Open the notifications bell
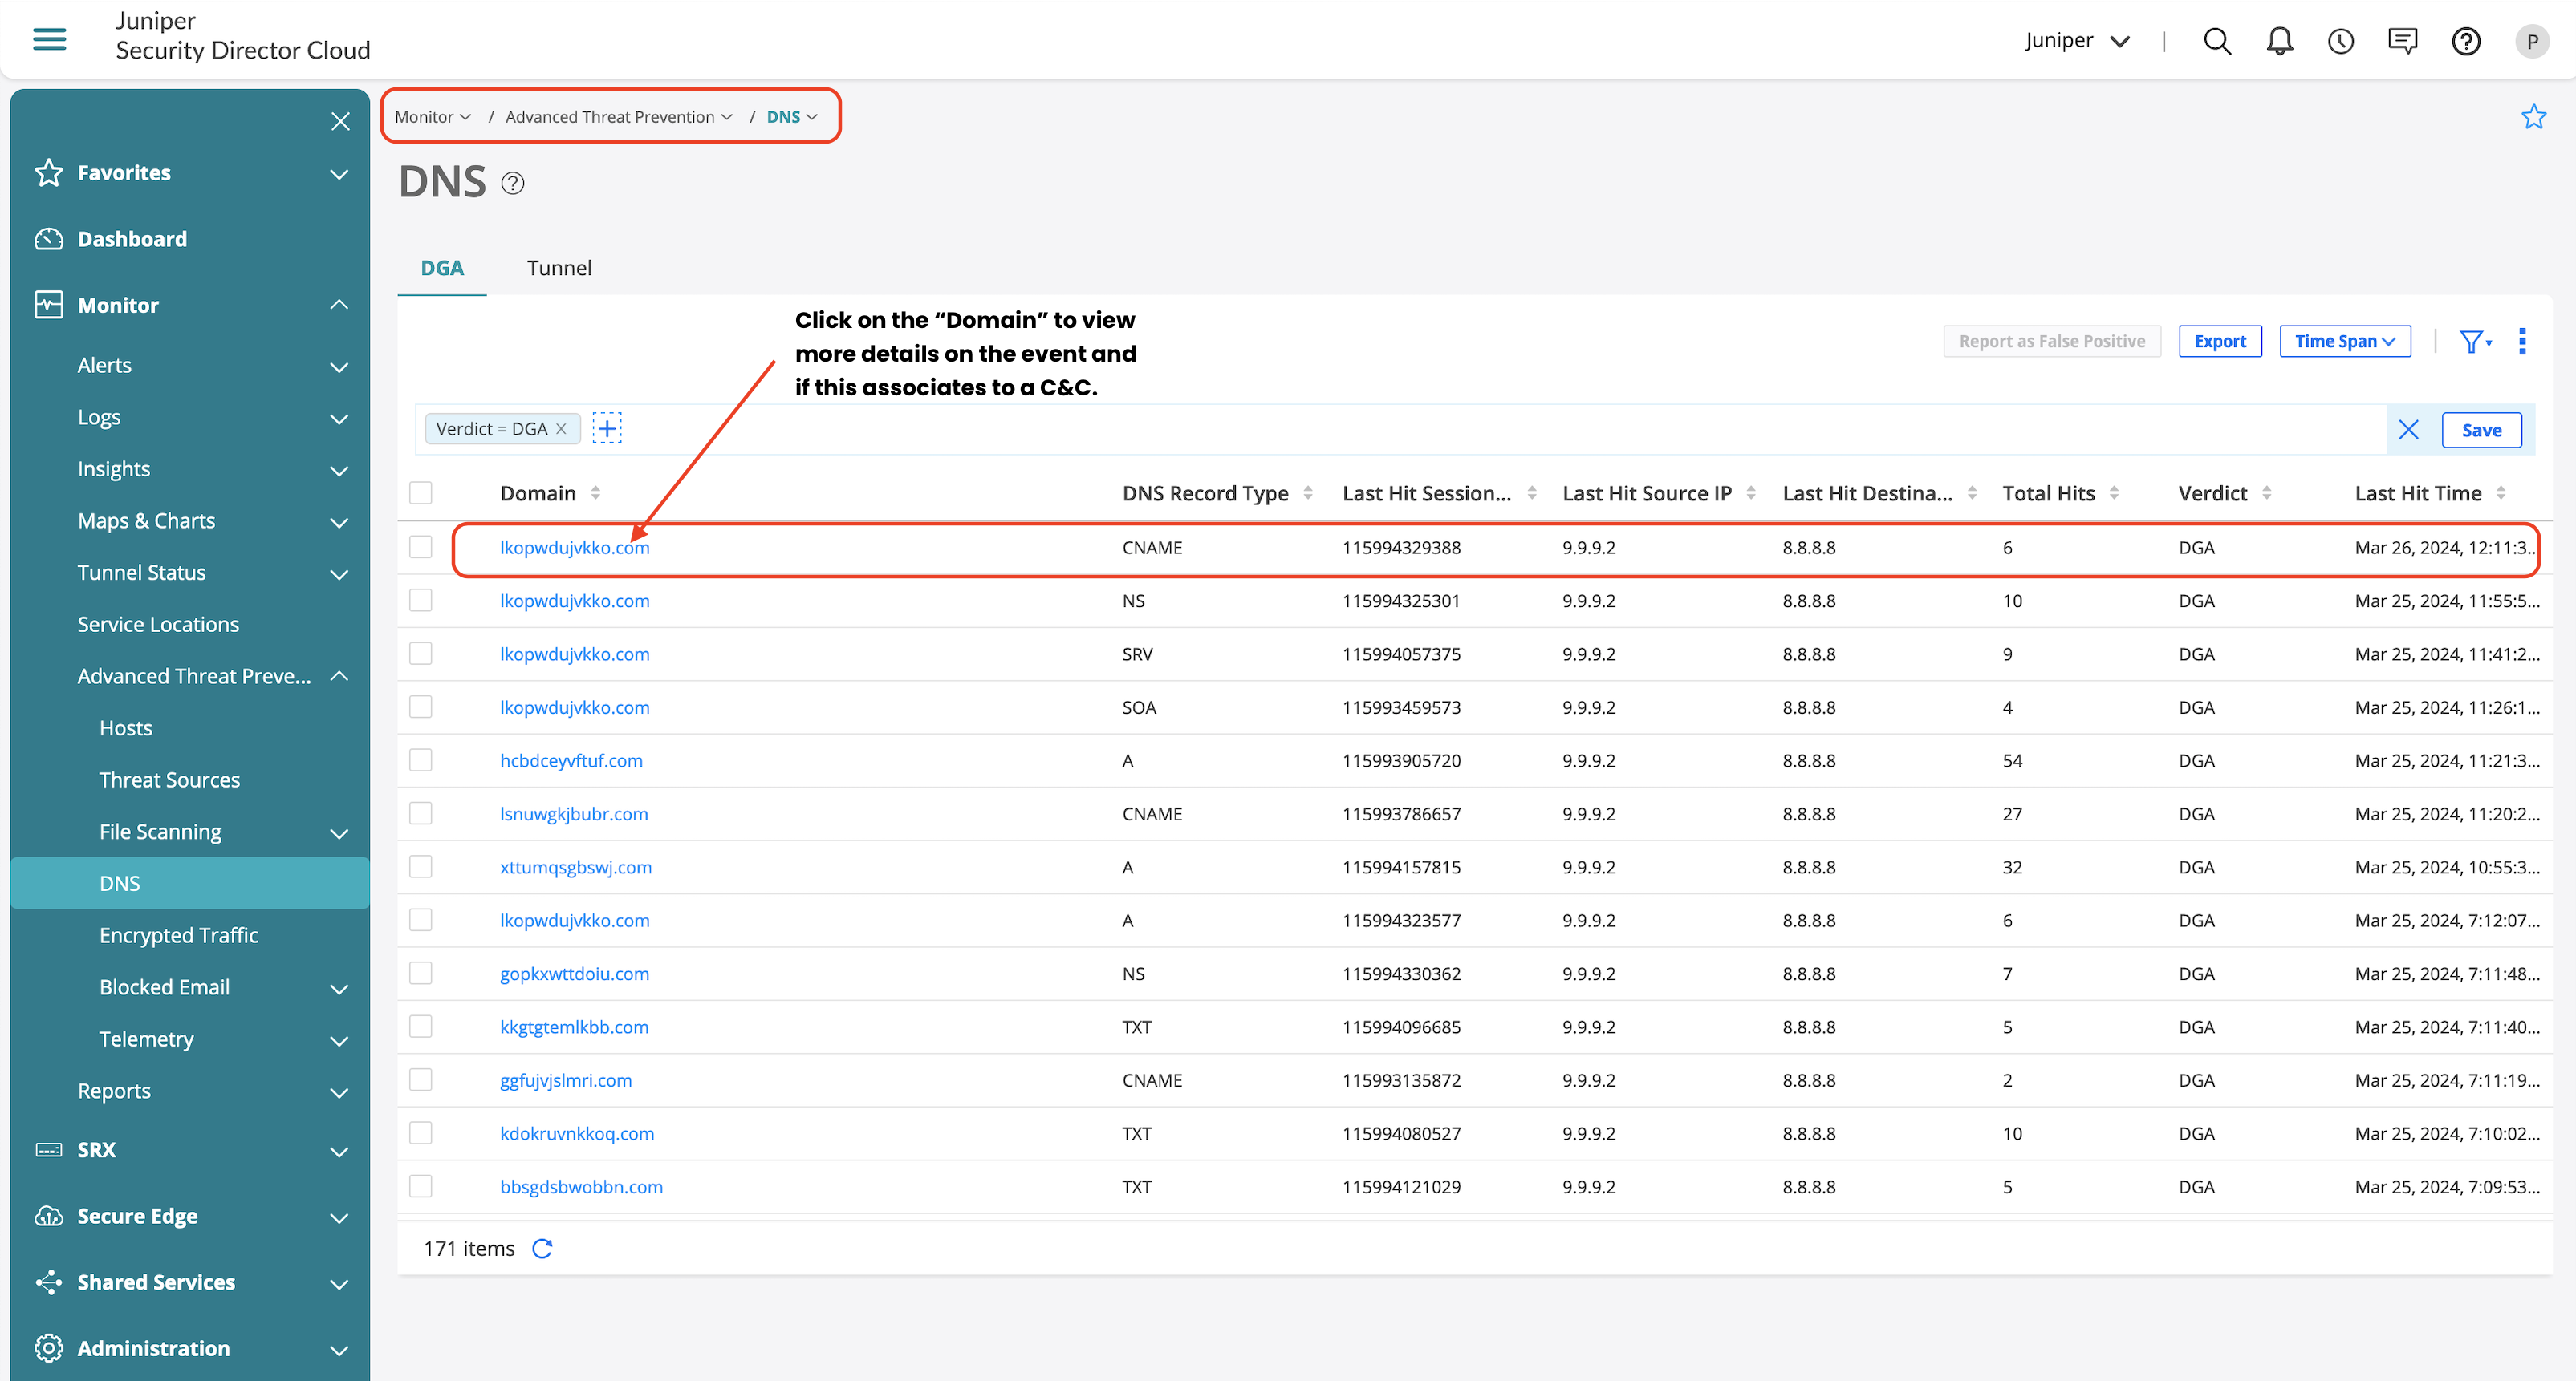The image size is (2576, 1381). tap(2279, 41)
